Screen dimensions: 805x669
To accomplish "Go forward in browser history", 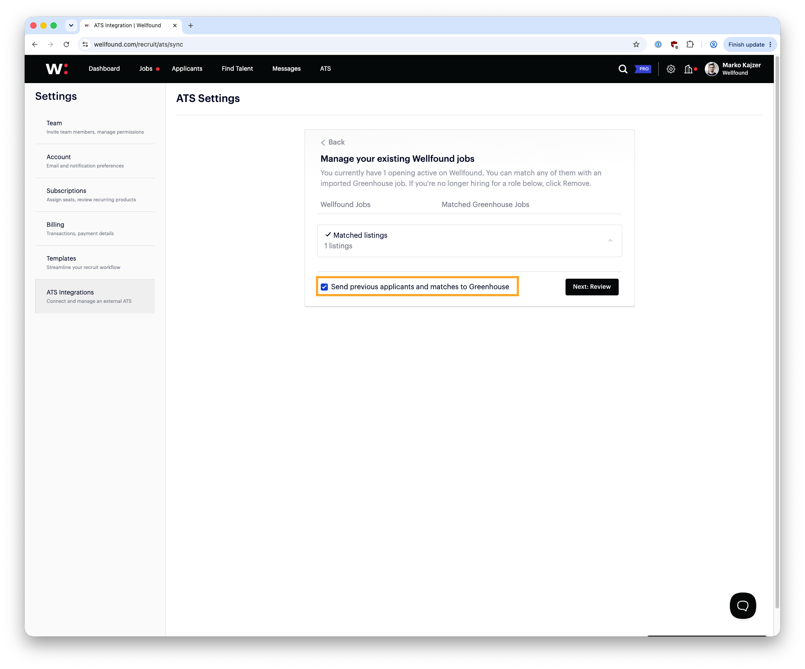I will point(51,44).
